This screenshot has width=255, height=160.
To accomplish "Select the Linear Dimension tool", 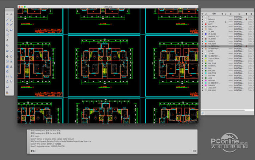I will (7, 76).
